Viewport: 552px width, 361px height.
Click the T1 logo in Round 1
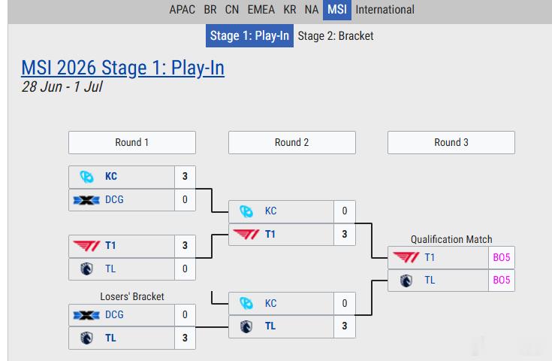pyautogui.click(x=86, y=246)
